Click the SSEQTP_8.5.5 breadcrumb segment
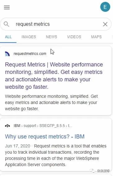The width and height of the screenshot is (113, 176). coord(52,126)
